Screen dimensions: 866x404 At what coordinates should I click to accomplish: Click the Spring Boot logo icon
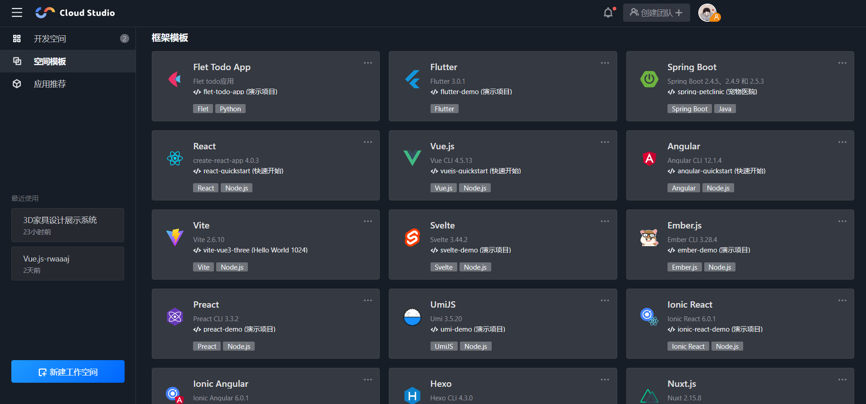coord(649,79)
